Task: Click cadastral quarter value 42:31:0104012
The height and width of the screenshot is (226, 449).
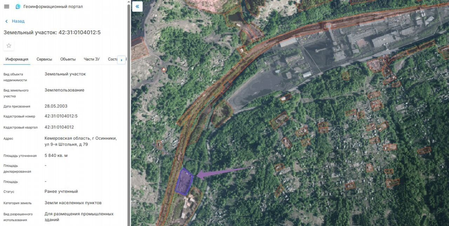Action: tap(59, 127)
